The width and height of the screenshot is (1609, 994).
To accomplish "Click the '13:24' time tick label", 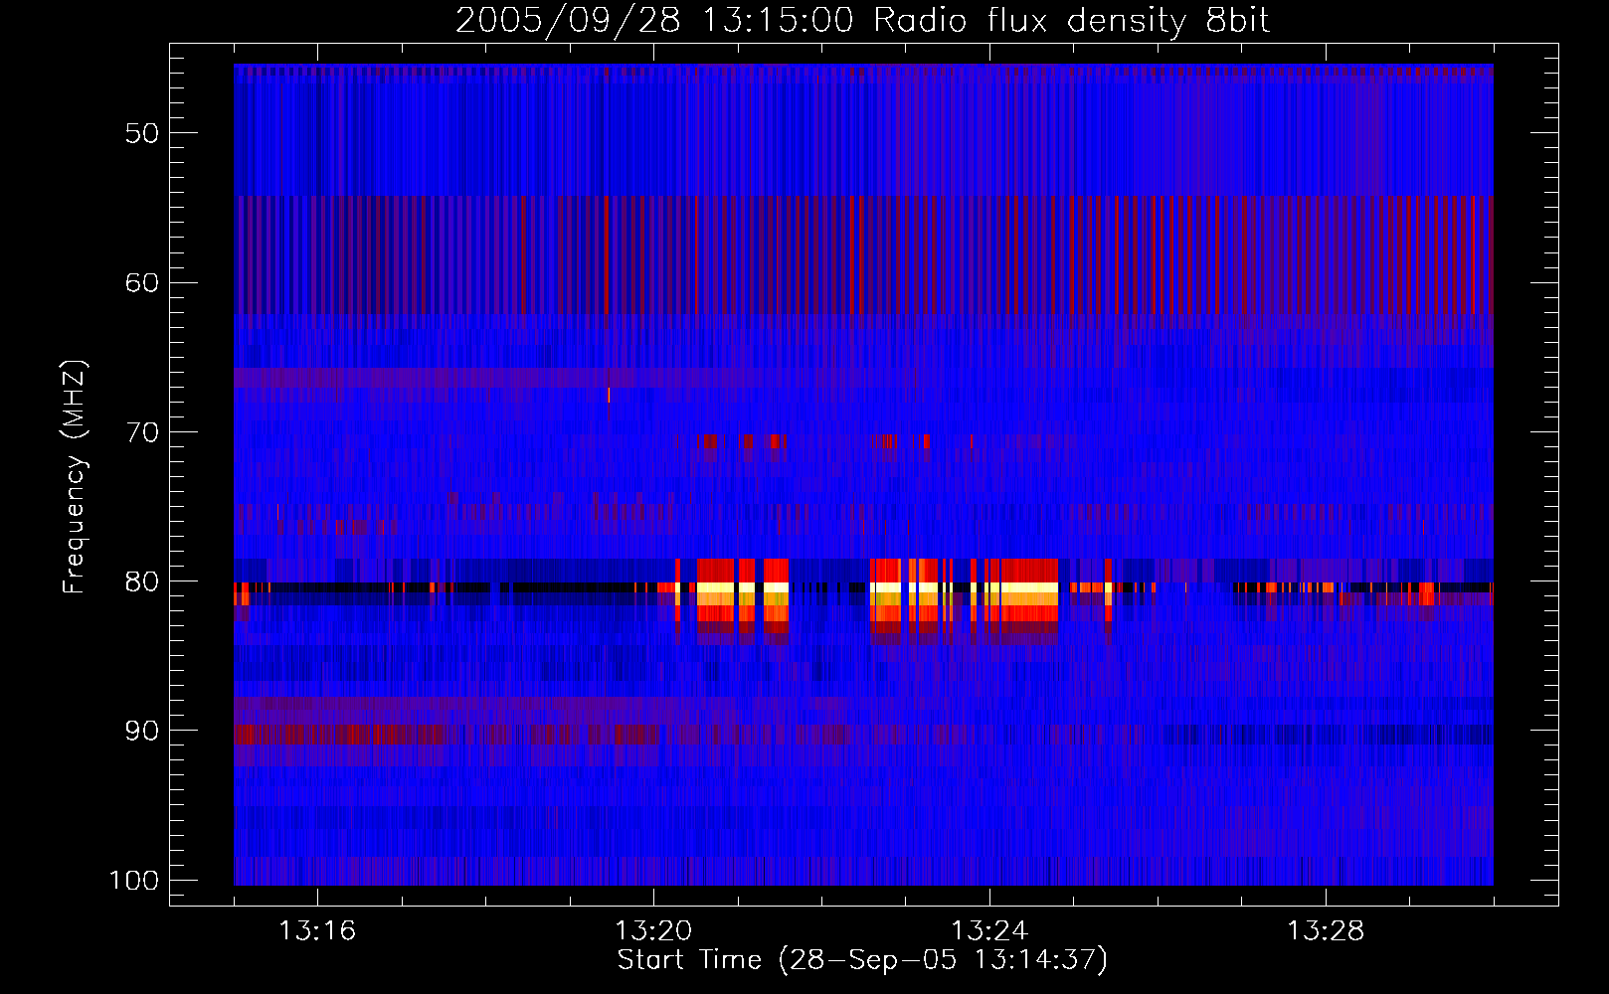I will (x=989, y=930).
